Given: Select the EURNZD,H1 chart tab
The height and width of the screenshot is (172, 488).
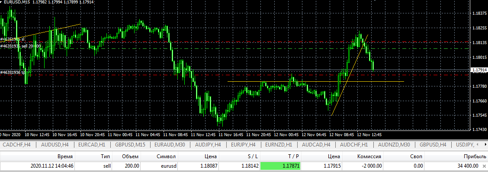Looking at the screenshot, I should tap(279, 145).
